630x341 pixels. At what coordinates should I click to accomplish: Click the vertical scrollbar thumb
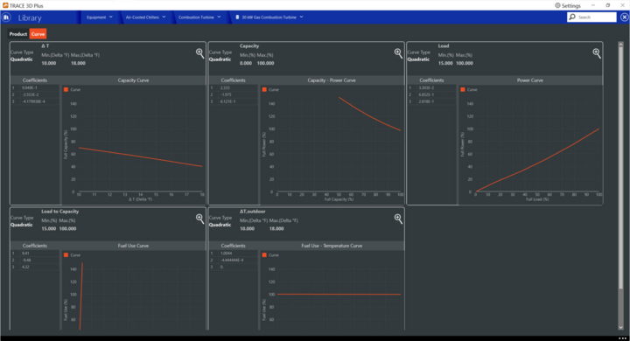620,167
